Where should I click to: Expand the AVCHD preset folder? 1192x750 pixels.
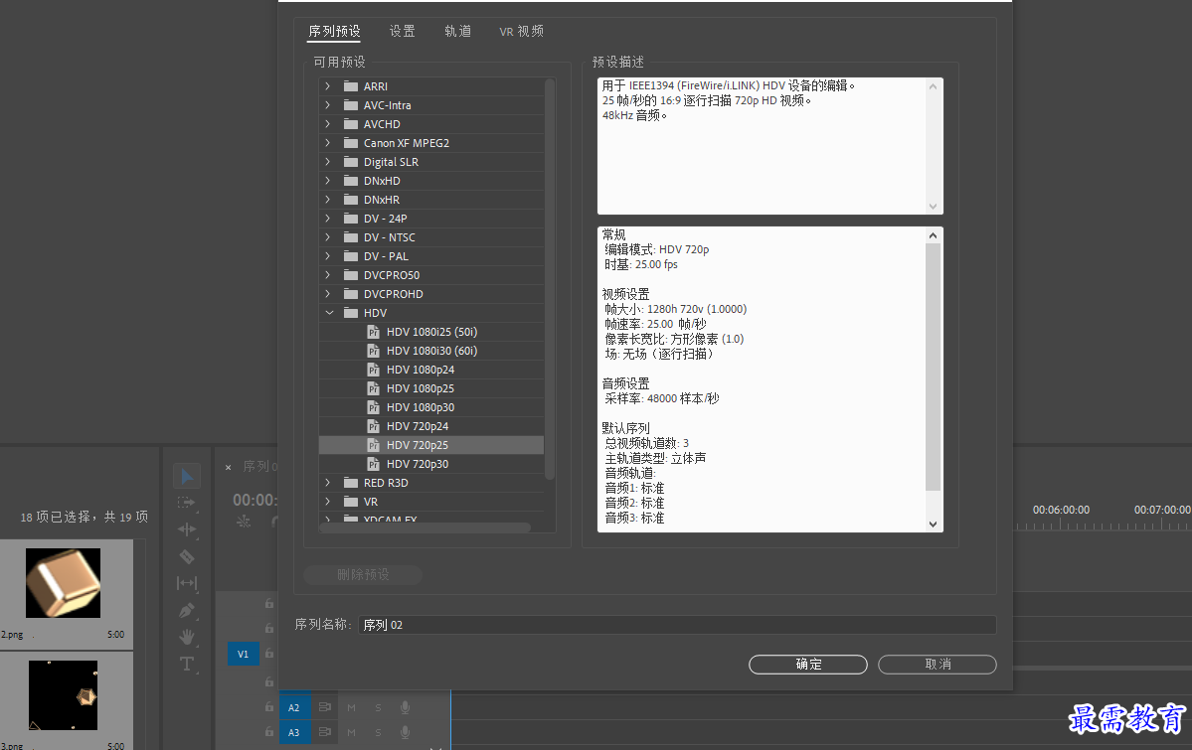point(328,124)
